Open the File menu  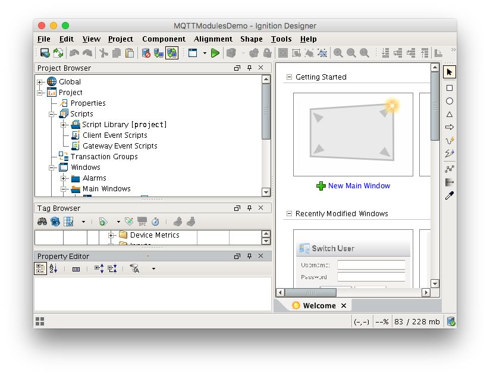pyautogui.click(x=44, y=39)
